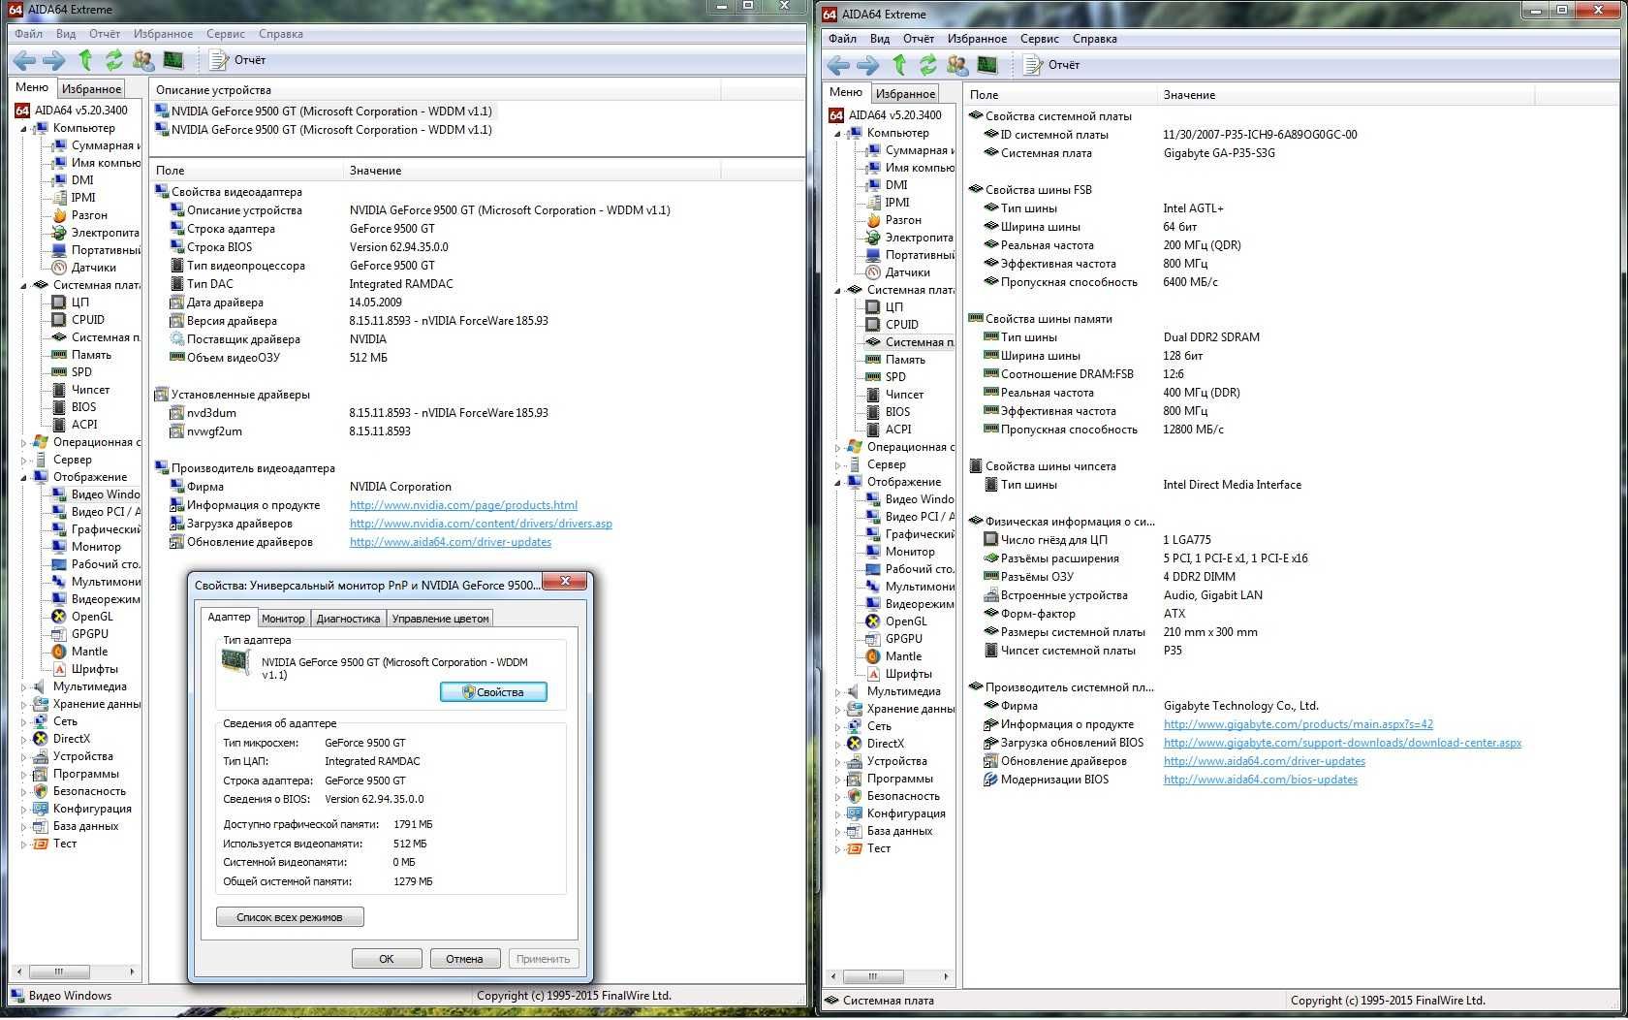Click Back arrow in left AIDA64 toolbar
The width and height of the screenshot is (1628, 1020).
[x=24, y=60]
